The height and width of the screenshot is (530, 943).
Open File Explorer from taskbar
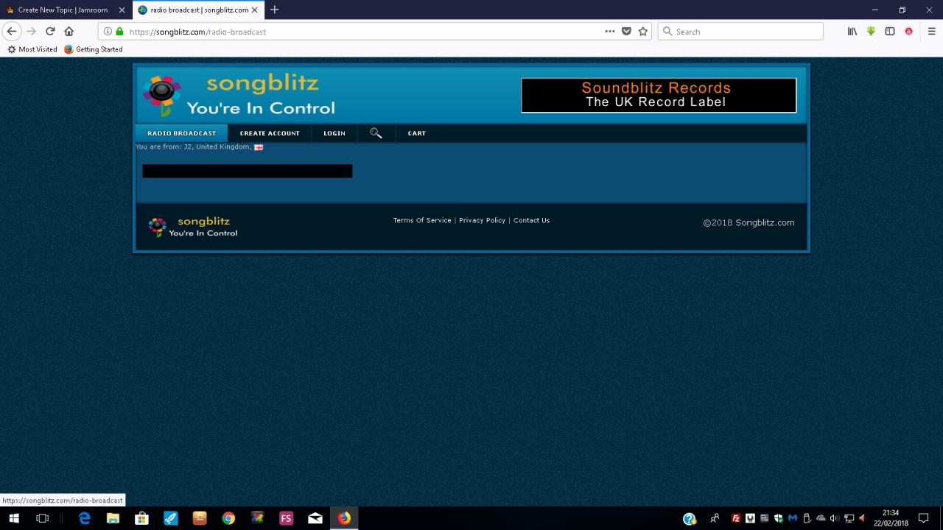pos(113,518)
